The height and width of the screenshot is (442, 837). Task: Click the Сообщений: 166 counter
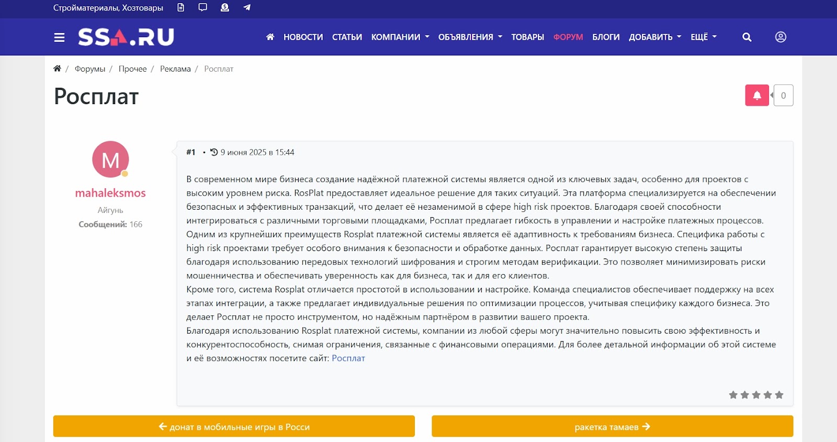point(110,224)
